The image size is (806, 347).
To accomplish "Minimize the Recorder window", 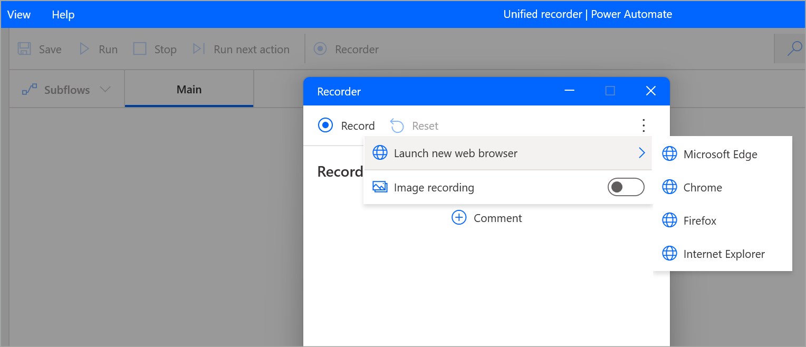I will coord(569,91).
